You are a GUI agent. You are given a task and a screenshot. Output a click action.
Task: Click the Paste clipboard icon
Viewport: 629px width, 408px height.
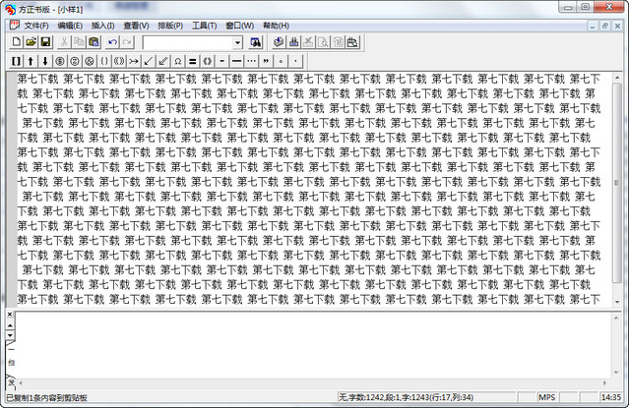[x=94, y=42]
